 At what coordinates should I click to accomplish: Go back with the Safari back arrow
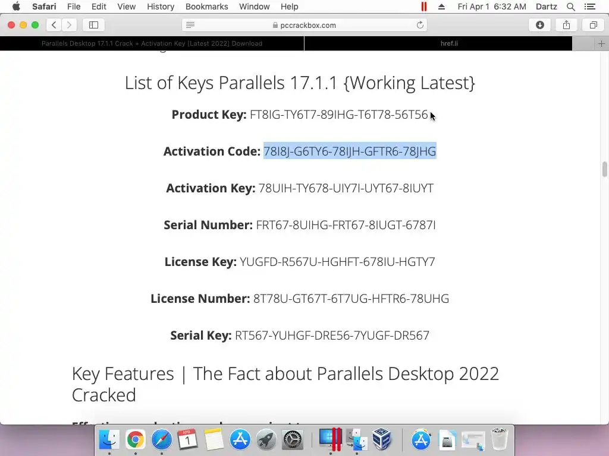(54, 25)
